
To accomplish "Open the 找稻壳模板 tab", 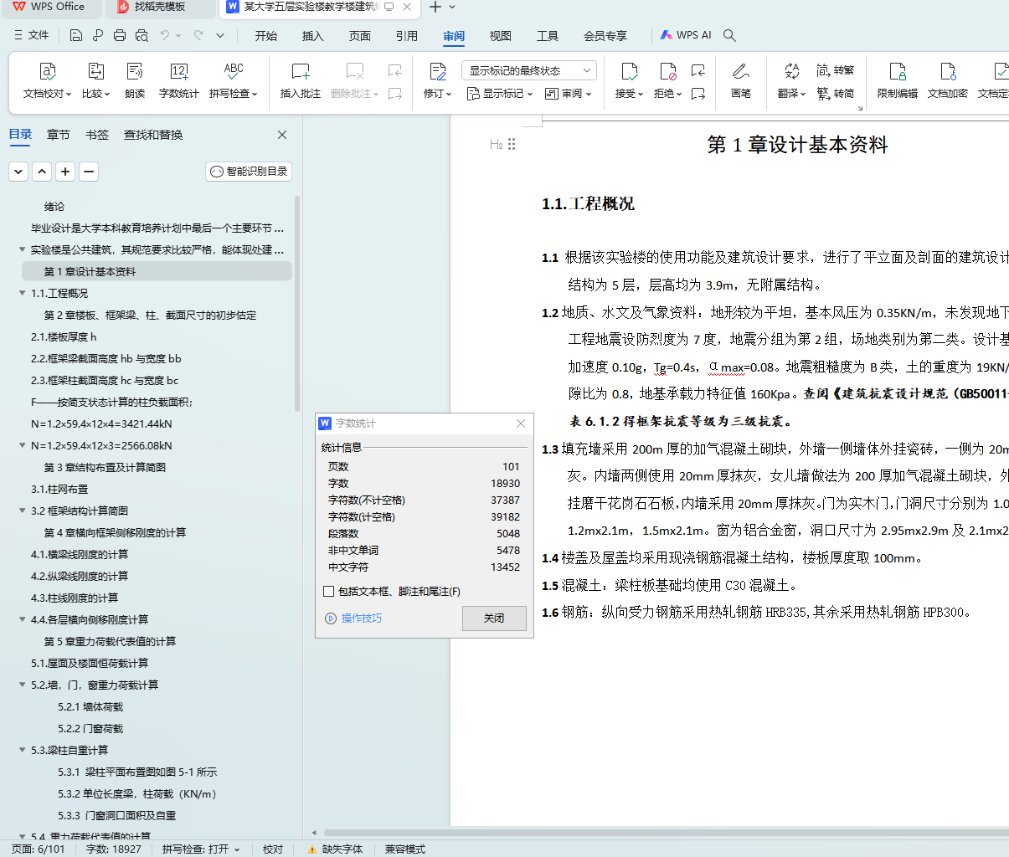I will [160, 7].
